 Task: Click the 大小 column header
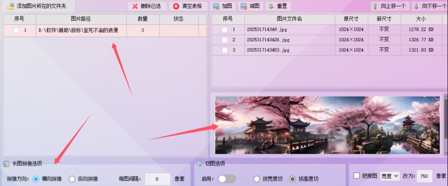click(x=421, y=19)
